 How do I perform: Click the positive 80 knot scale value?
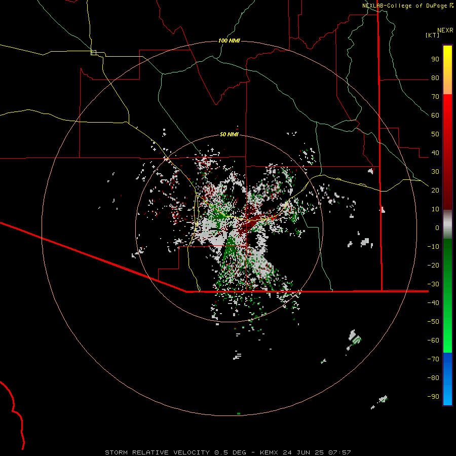click(x=435, y=78)
